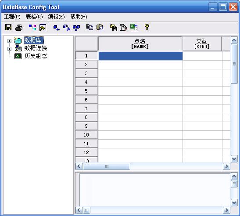Click the copy pages toolbar icon

(x=90, y=27)
